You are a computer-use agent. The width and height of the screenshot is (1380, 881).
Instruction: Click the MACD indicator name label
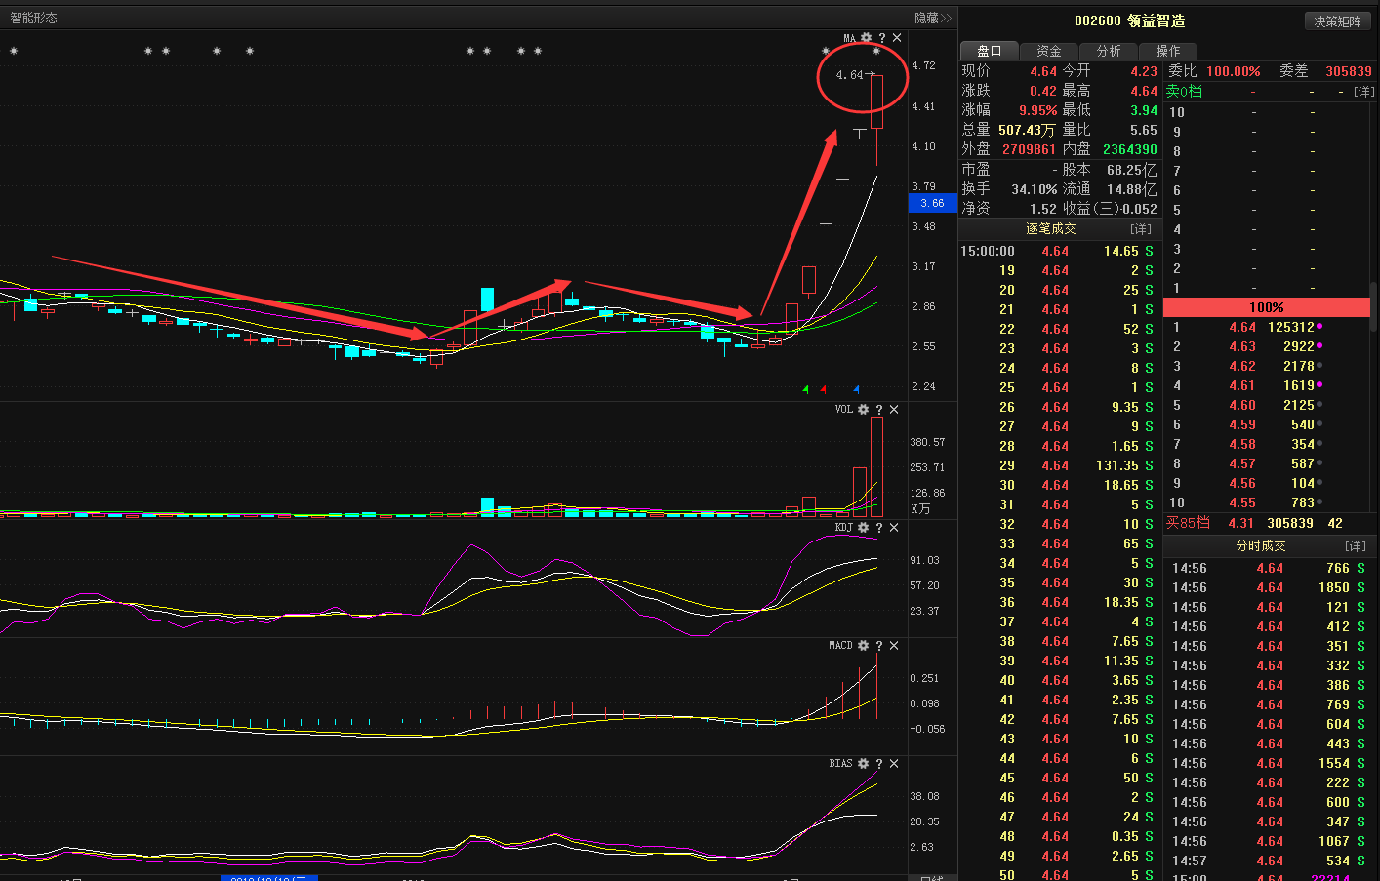840,646
